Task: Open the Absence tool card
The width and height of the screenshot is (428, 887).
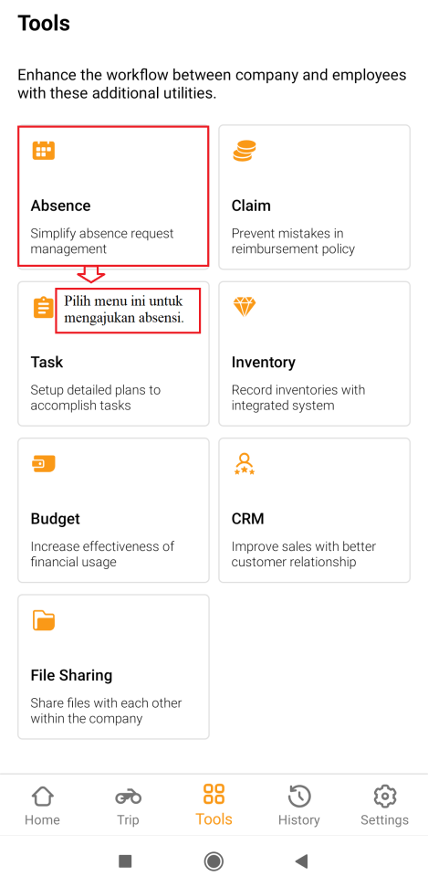Action: [114, 197]
